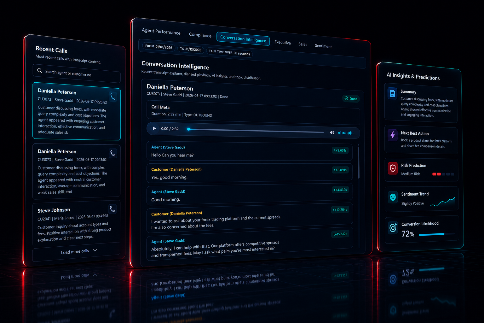Click the Conversion Likelihood target icon
The width and height of the screenshot is (484, 323).
coord(393,227)
